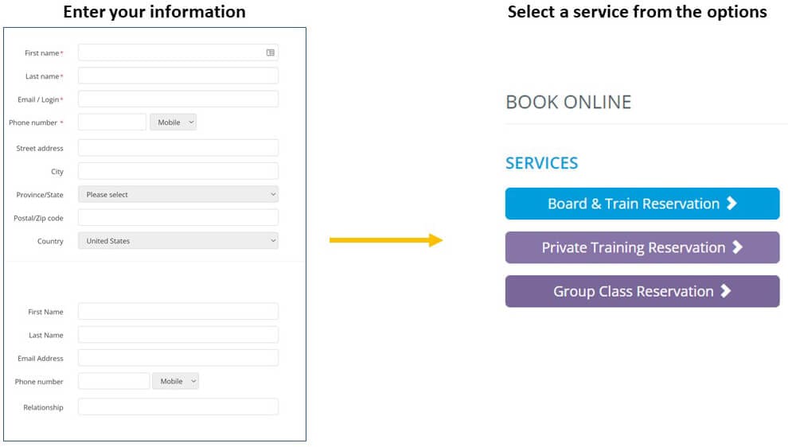Focus the Email / Login input field
The height and width of the screenshot is (447, 788).
click(178, 99)
